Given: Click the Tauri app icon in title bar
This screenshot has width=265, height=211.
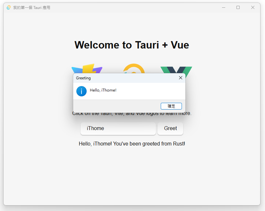Looking at the screenshot, I should click(x=9, y=8).
